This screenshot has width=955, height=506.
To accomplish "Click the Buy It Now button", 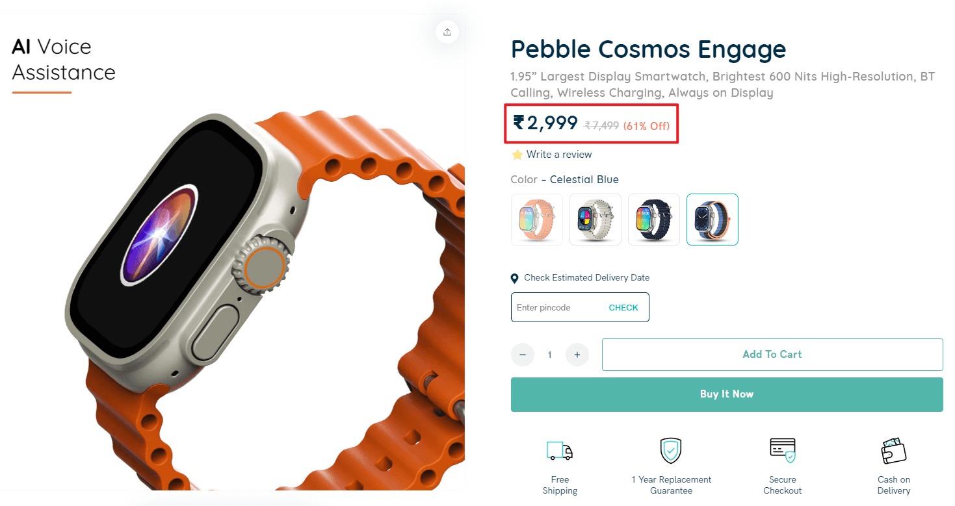I will pyautogui.click(x=726, y=394).
